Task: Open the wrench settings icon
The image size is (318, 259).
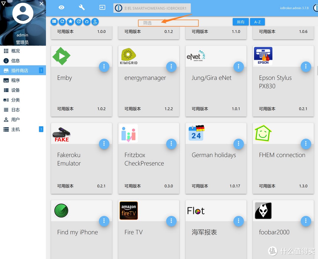Action: click(82, 7)
